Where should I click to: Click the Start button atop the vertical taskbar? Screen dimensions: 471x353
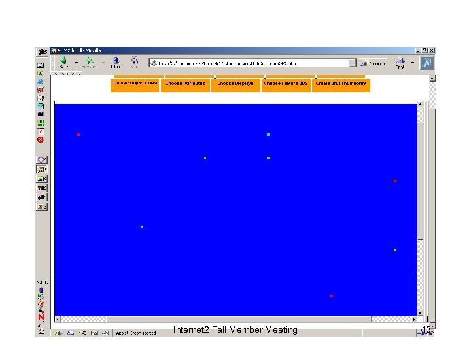click(43, 52)
